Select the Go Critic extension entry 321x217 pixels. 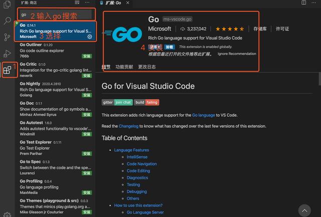(x=55, y=70)
